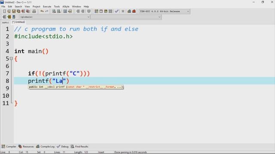Click the red Delete Profiling Information icon
This screenshot has width=275, height=154.
point(134,12)
